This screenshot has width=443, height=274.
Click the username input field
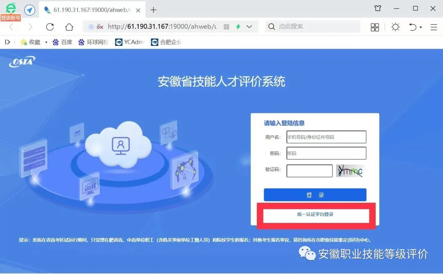326,137
